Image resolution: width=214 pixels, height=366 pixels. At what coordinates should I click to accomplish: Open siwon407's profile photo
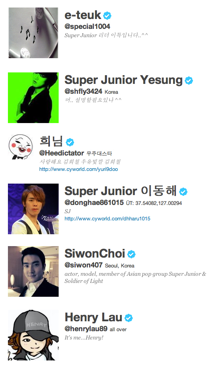[x=33, y=271]
